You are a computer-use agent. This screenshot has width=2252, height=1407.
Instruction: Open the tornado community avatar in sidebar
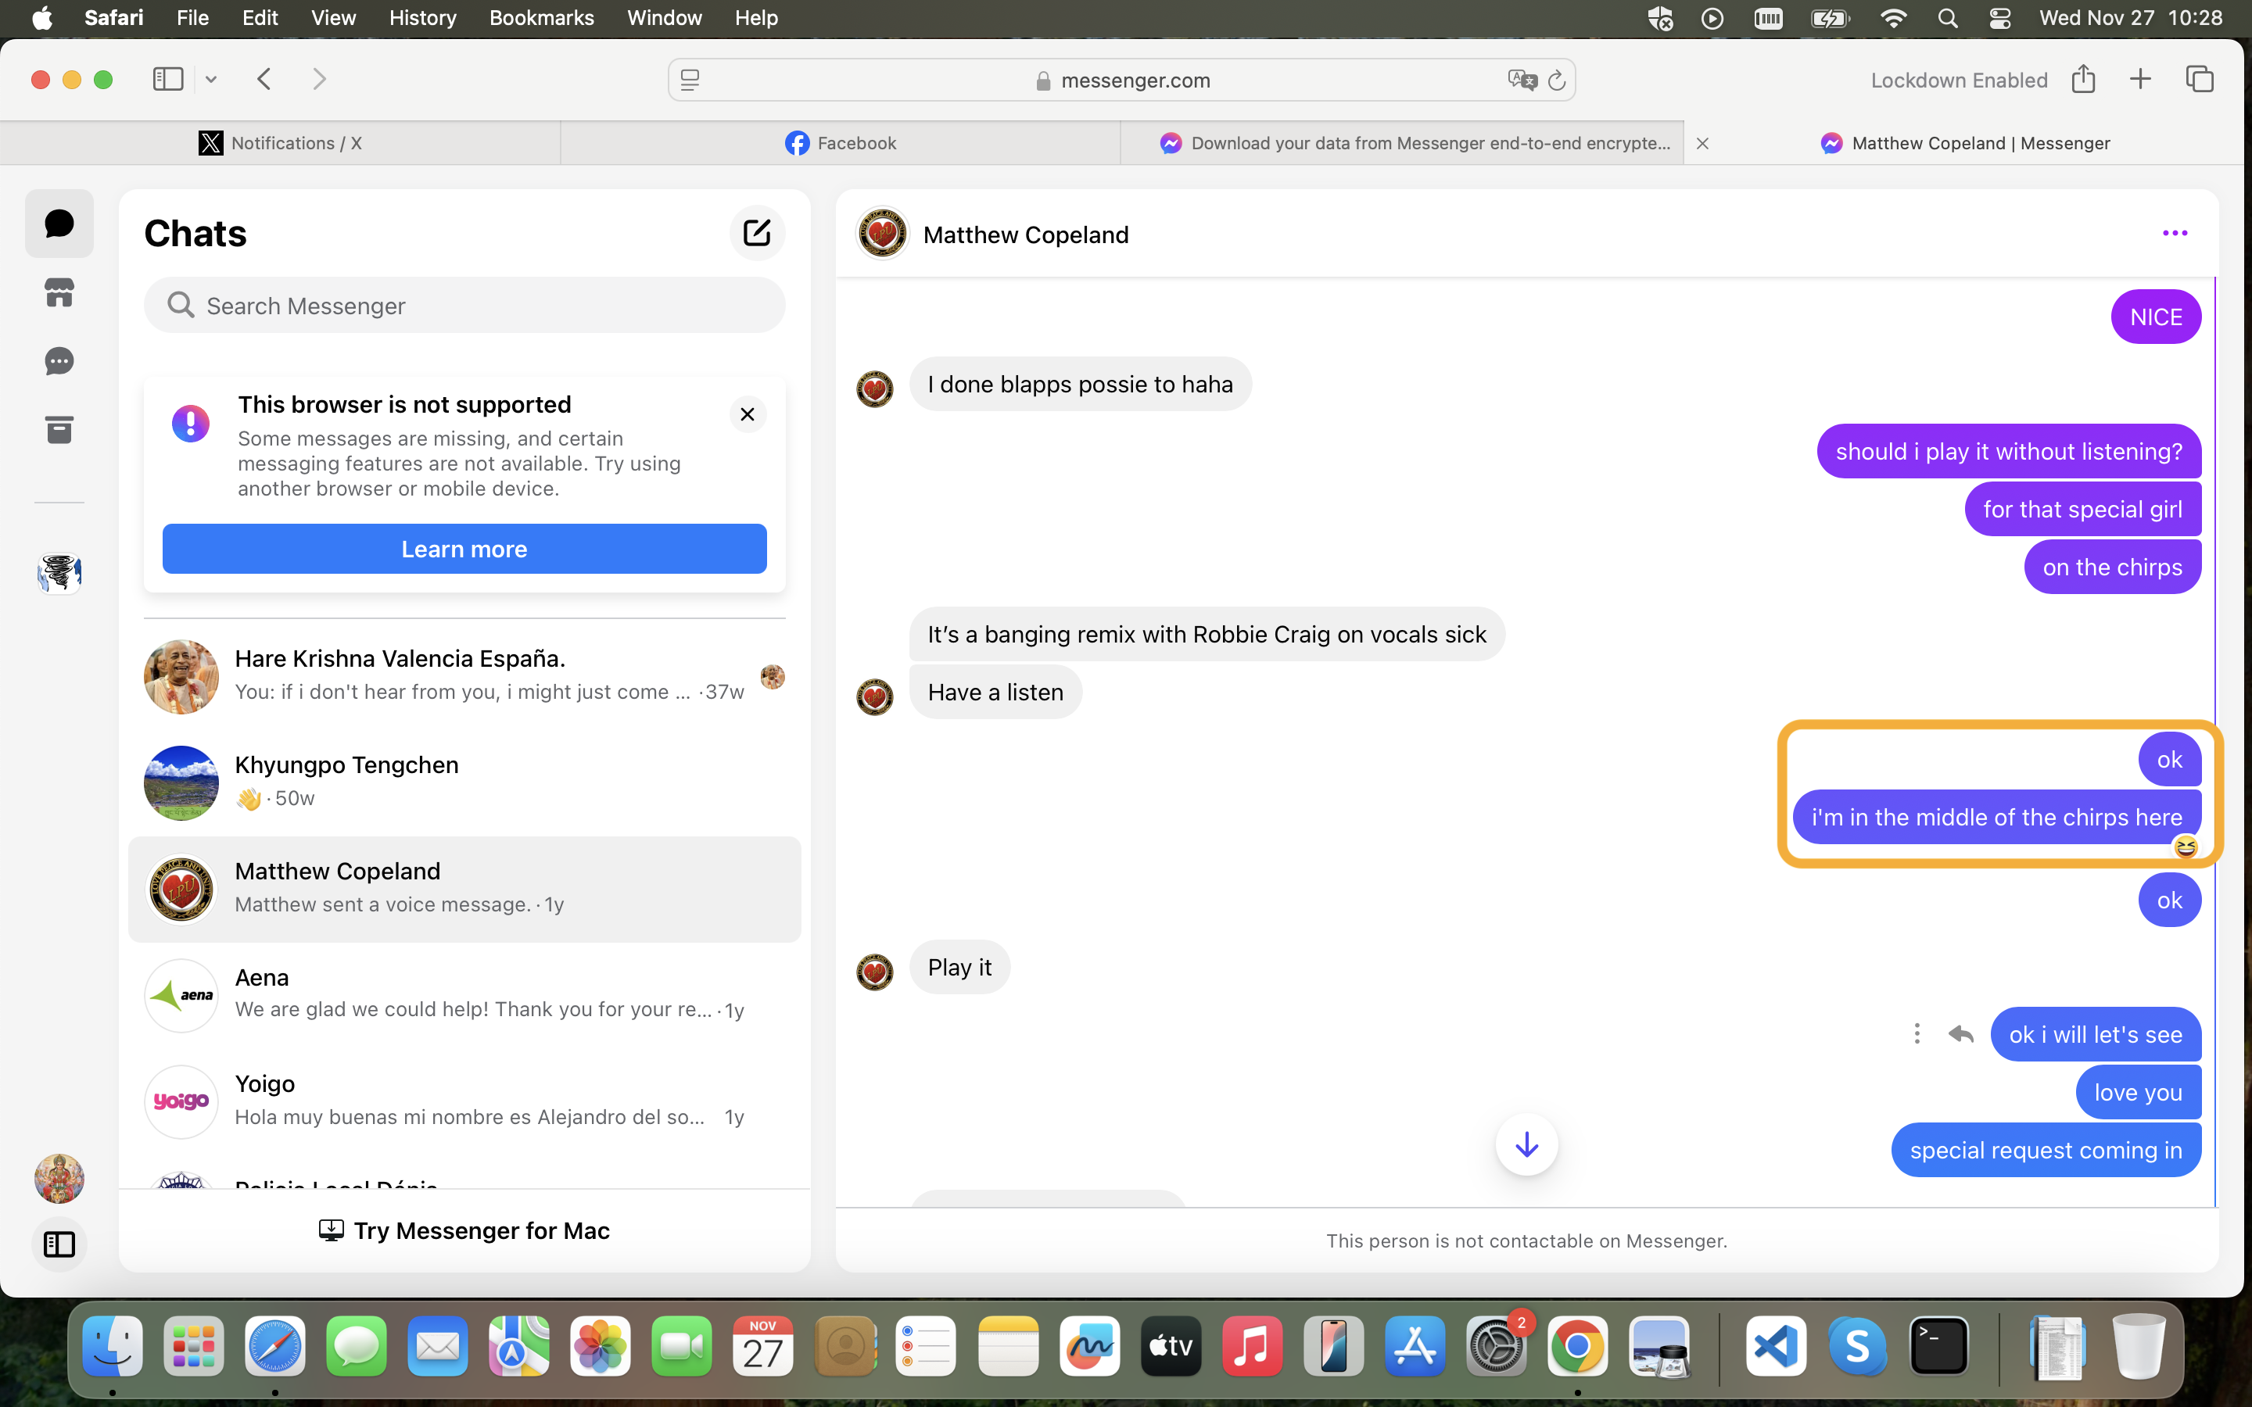click(x=59, y=572)
